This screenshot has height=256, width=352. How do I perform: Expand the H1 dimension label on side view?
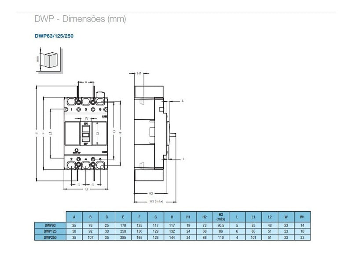pos(139,72)
